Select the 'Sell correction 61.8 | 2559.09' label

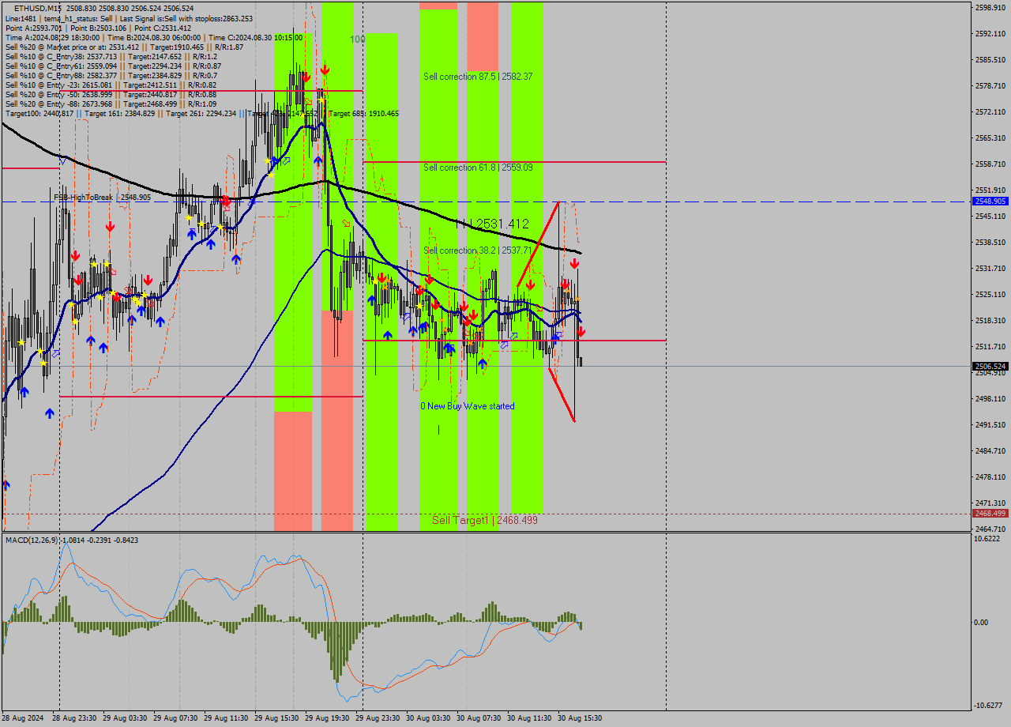coord(479,168)
